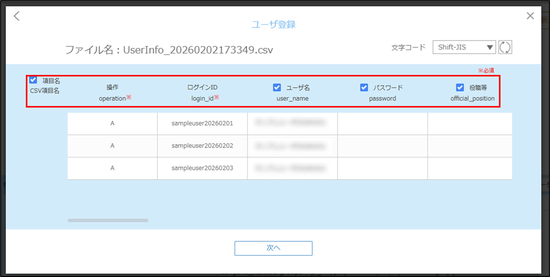Click the CSV項目名 row label

point(45,91)
